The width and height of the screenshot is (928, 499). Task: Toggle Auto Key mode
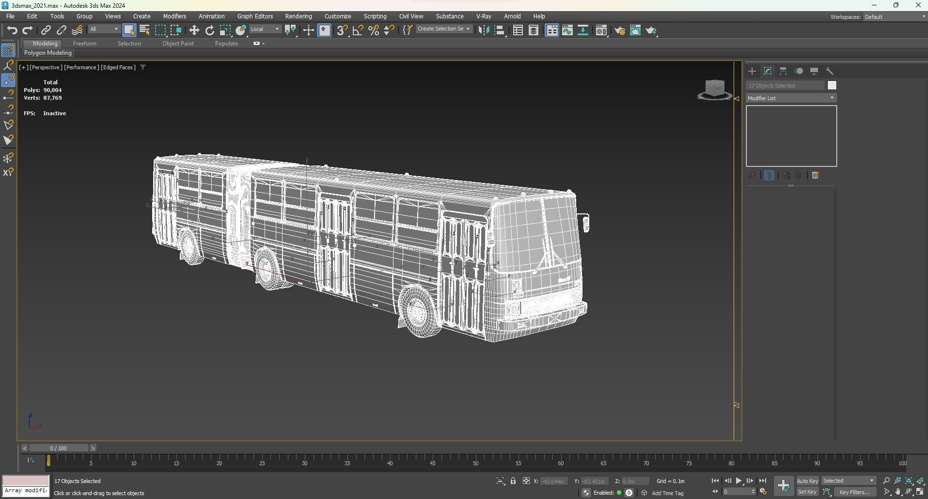tap(807, 481)
